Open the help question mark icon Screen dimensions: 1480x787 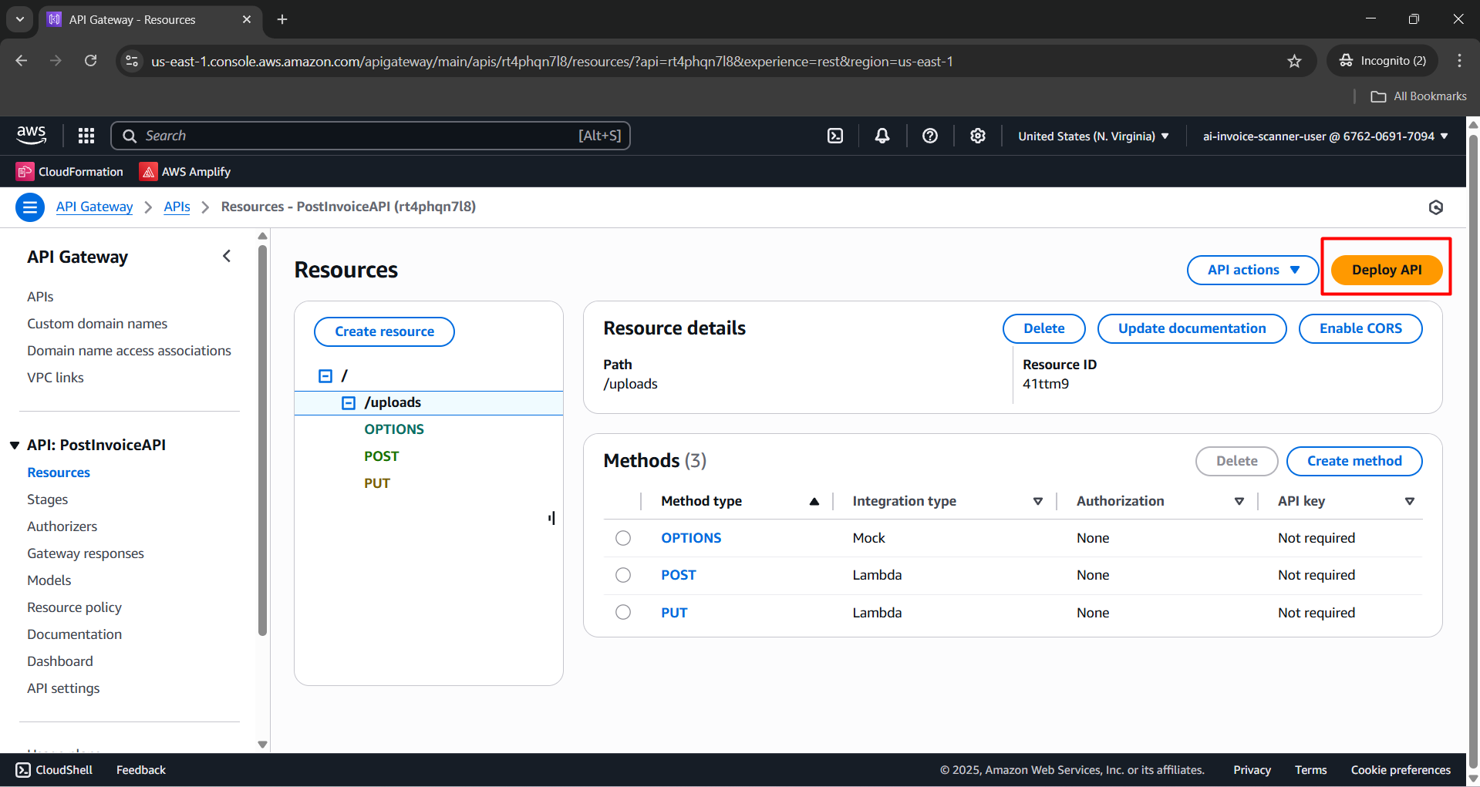click(929, 135)
